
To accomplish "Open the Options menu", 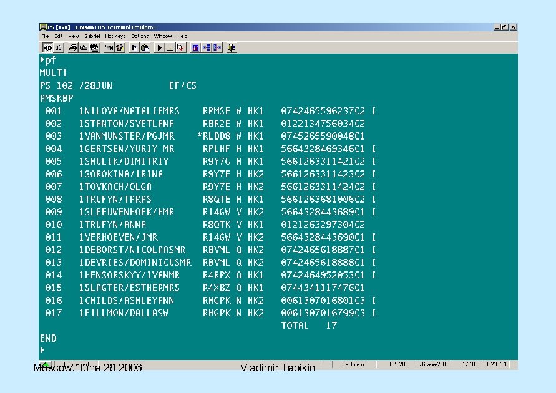I will point(140,36).
